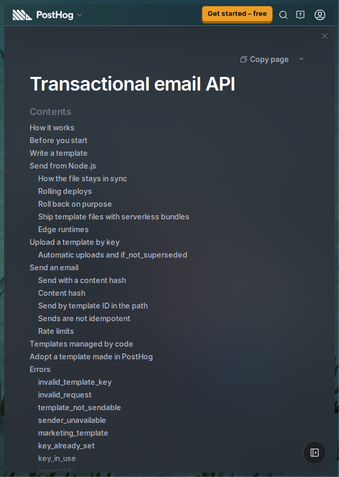Screen dimensions: 339x477
Task: Expand the chevron next to PostHog
Action: 79,15
